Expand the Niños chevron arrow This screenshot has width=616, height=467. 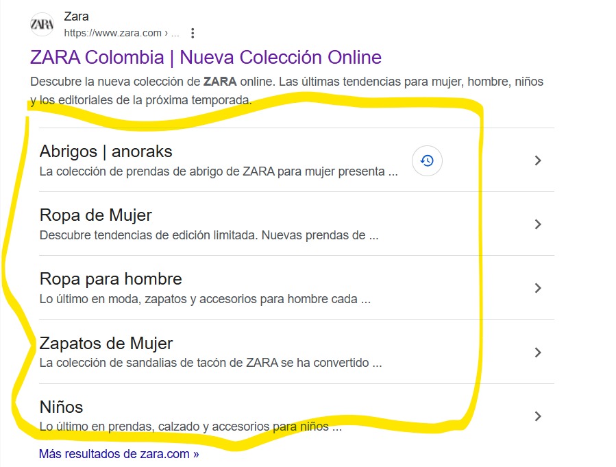(538, 416)
